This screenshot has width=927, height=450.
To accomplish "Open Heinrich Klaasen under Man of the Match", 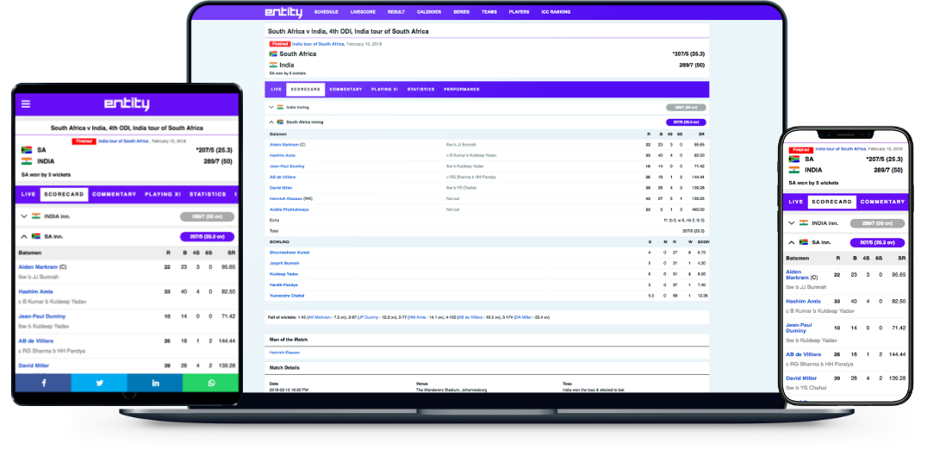I will pyautogui.click(x=283, y=353).
